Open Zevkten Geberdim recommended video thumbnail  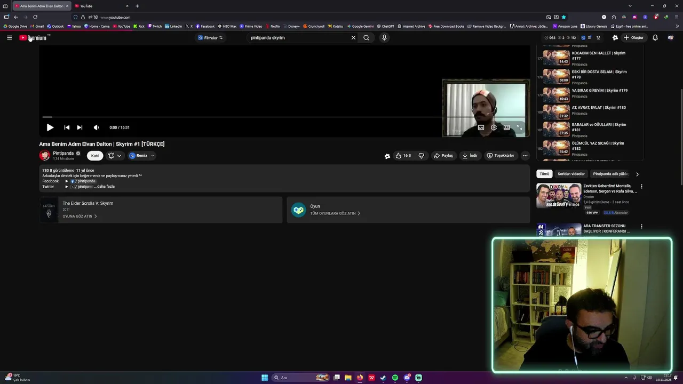[559, 196]
